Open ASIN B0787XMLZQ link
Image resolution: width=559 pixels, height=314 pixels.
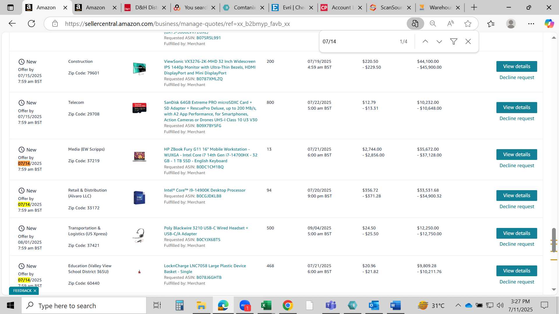(x=209, y=79)
